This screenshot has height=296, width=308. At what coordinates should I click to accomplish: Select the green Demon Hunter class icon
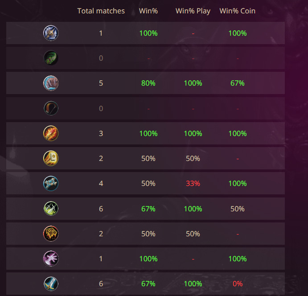click(51, 58)
